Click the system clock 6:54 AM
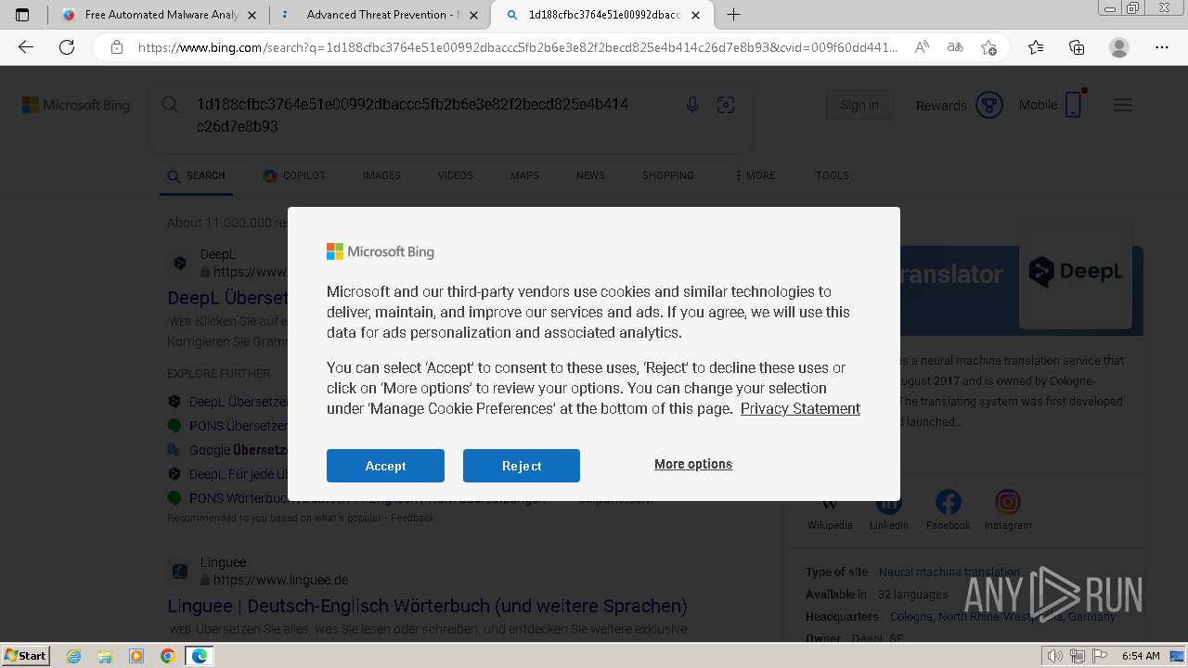1188x668 pixels. click(1141, 656)
